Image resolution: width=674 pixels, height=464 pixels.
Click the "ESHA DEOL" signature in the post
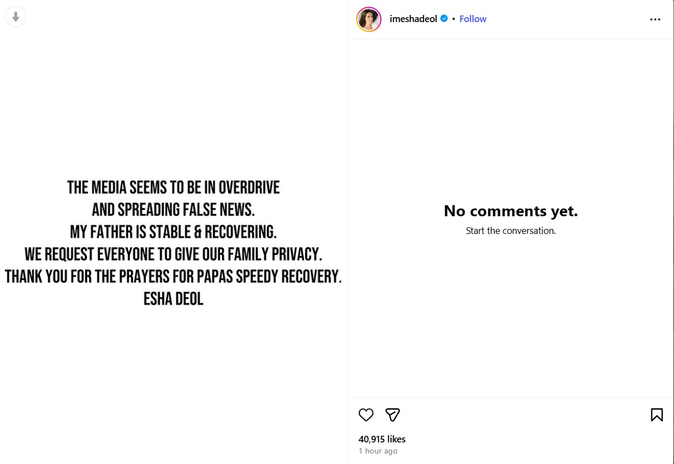point(174,299)
